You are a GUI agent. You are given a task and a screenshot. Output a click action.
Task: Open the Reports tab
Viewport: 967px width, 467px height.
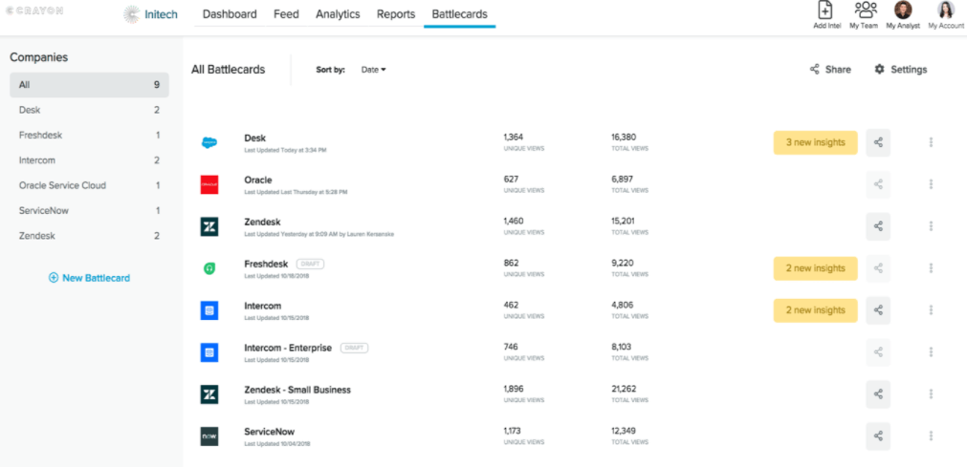(396, 14)
